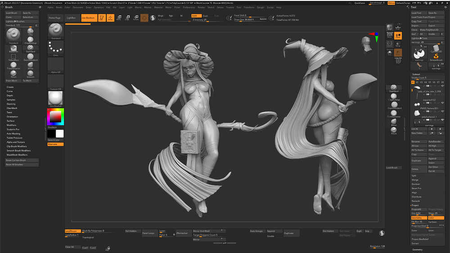The width and height of the screenshot is (450, 253).
Task: Click the LightBox button on top shelf
Action: 72,18
